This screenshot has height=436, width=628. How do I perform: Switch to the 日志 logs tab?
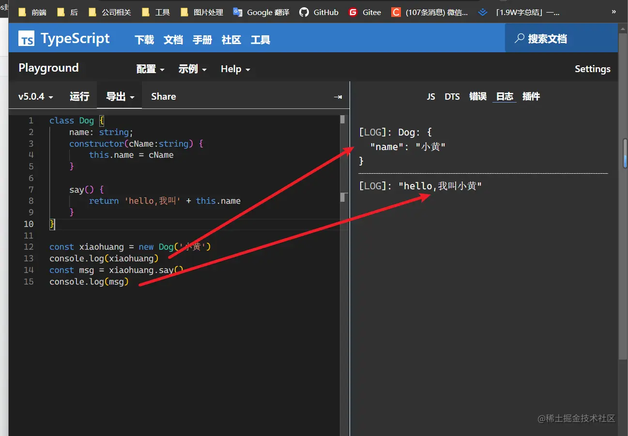tap(505, 97)
